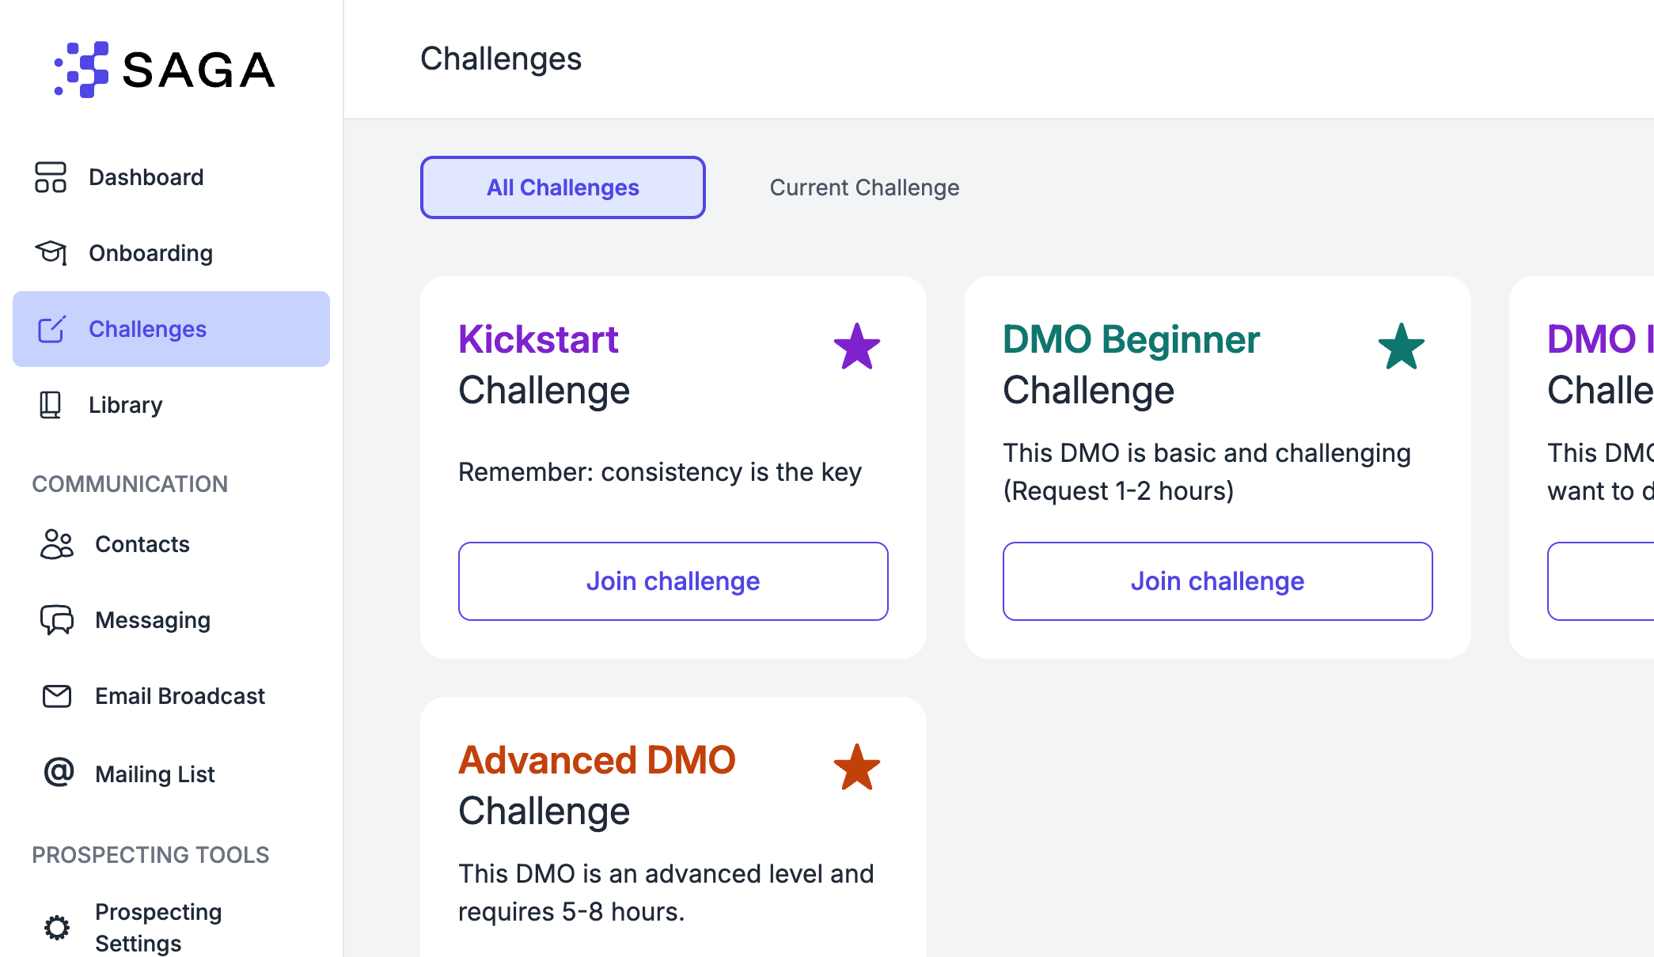Click the Email Broadcast envelope icon
The height and width of the screenshot is (957, 1654).
(57, 696)
